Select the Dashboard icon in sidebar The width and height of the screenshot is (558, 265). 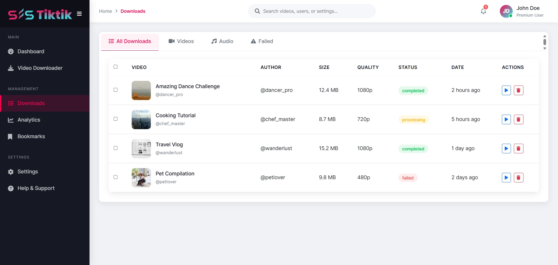coord(10,51)
